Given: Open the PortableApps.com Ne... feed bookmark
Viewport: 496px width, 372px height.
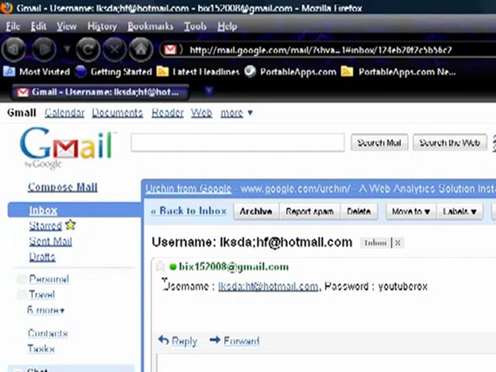Looking at the screenshot, I should pos(398,72).
